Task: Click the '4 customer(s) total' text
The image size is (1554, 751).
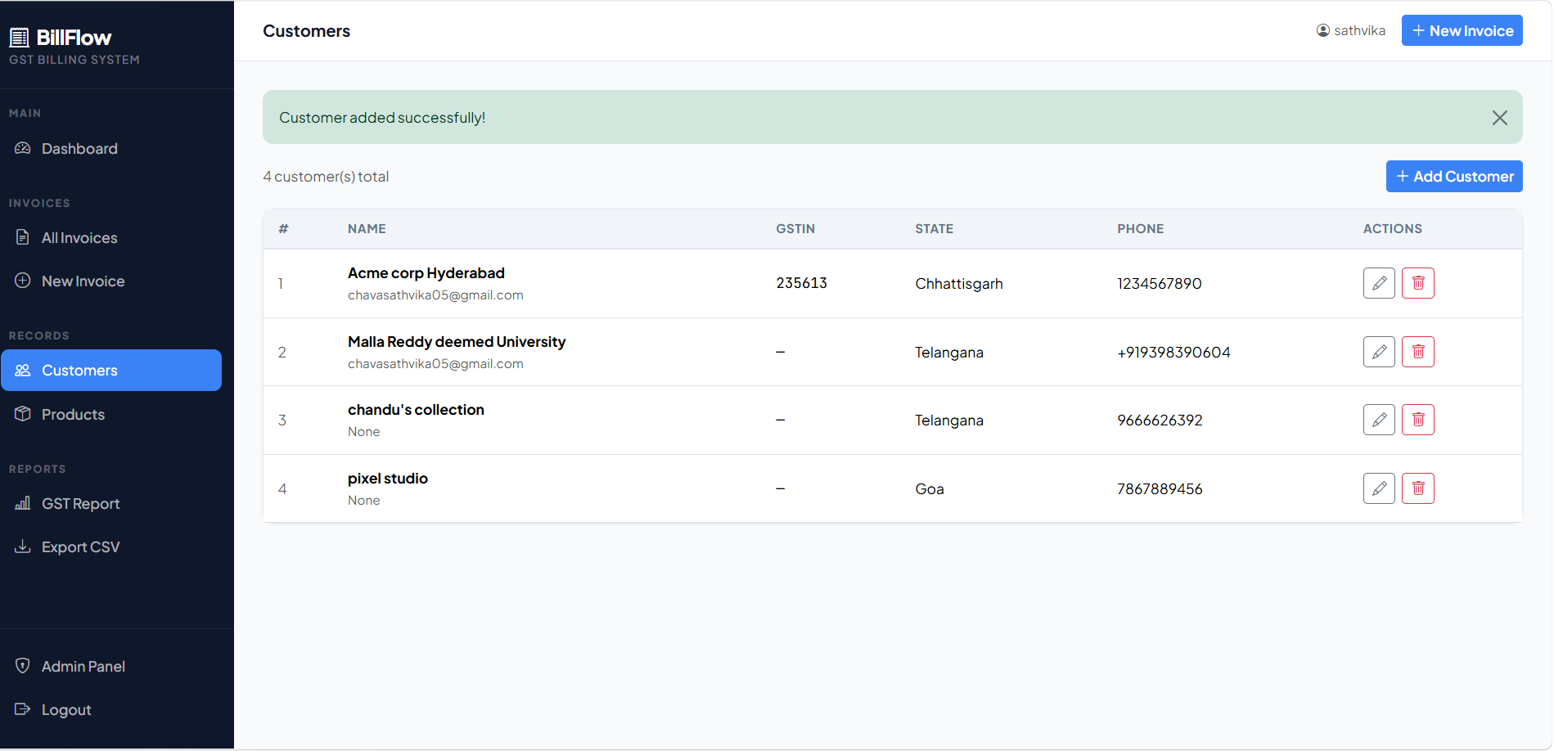Action: pos(326,177)
